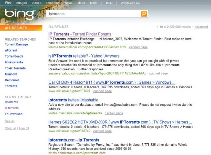Open the News tab

(69, 3)
